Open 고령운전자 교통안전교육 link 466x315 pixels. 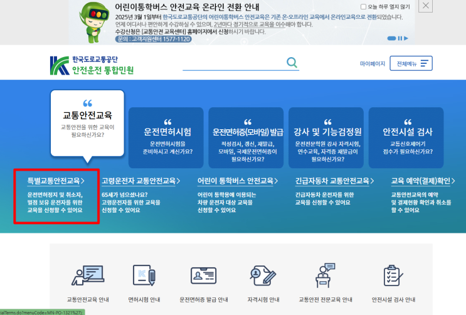tap(141, 181)
